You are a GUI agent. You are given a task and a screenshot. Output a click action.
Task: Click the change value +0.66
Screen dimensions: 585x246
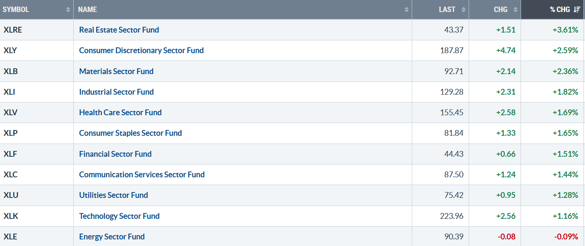tap(506, 154)
